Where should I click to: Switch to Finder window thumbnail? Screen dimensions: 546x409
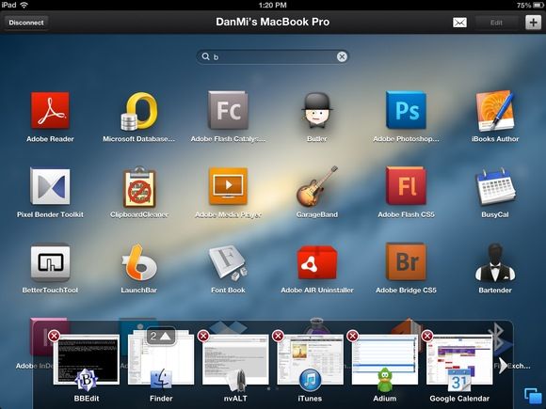point(161,358)
